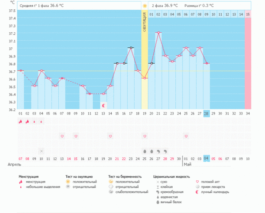
Task: Click the temperature point on day 17
Action: 131,48
